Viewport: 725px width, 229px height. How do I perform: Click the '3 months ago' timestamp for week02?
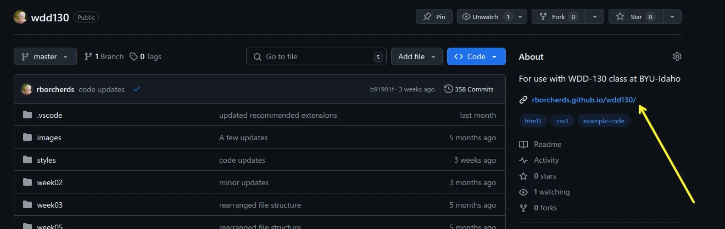[472, 182]
